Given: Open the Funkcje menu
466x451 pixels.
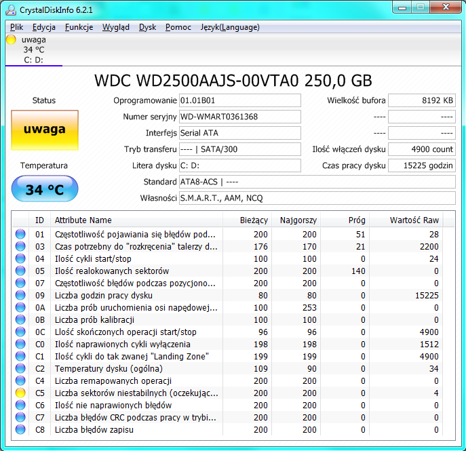Looking at the screenshot, I should [79, 27].
